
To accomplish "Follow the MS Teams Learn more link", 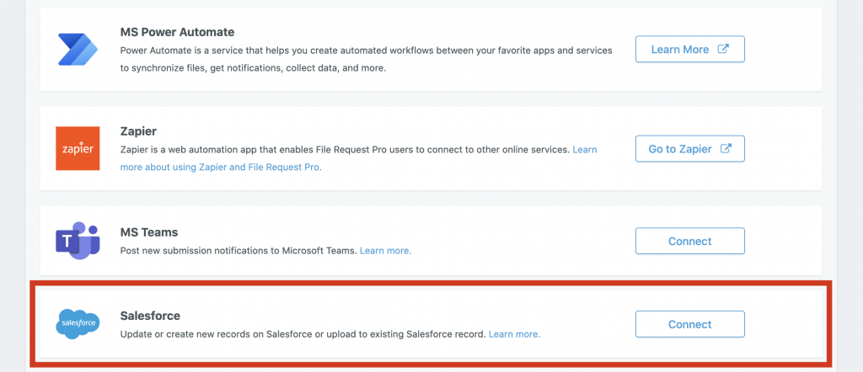I will pyautogui.click(x=385, y=251).
